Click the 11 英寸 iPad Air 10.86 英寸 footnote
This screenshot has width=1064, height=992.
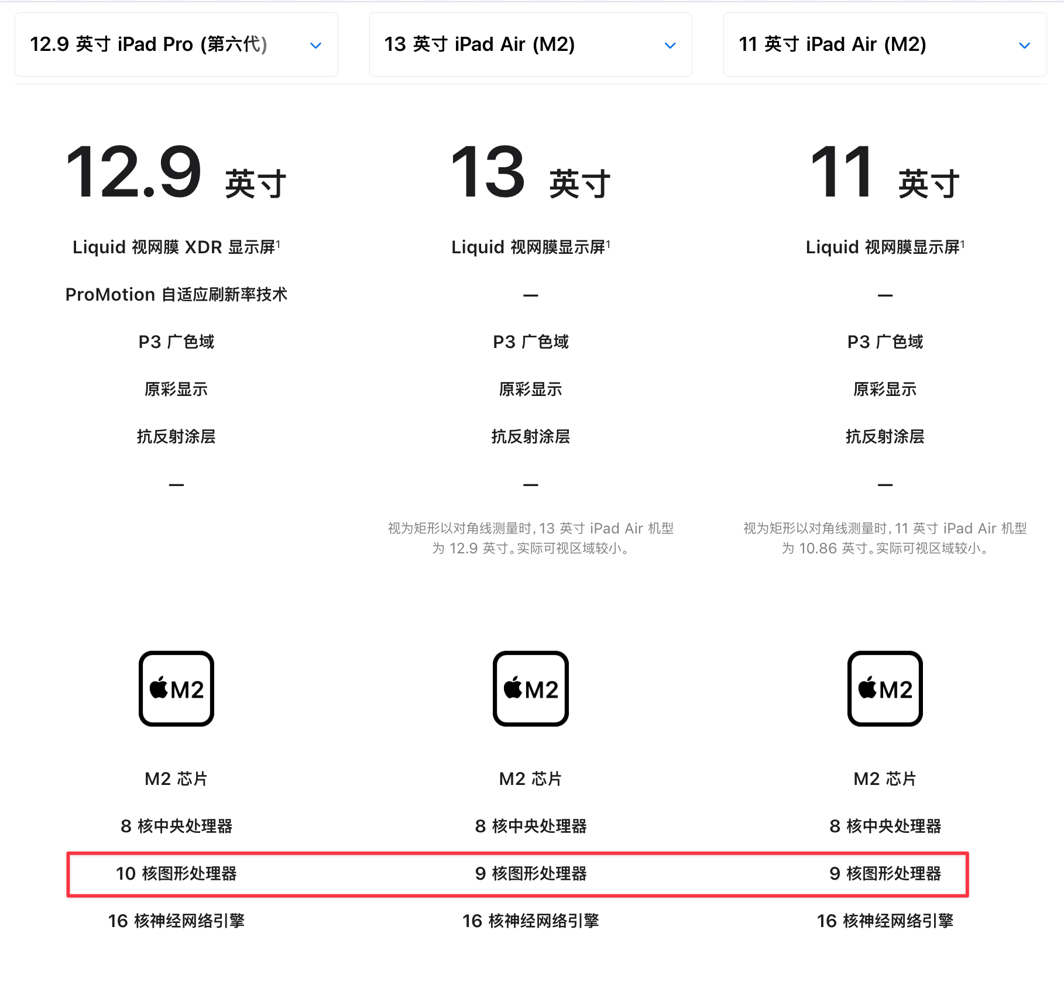[x=885, y=538]
